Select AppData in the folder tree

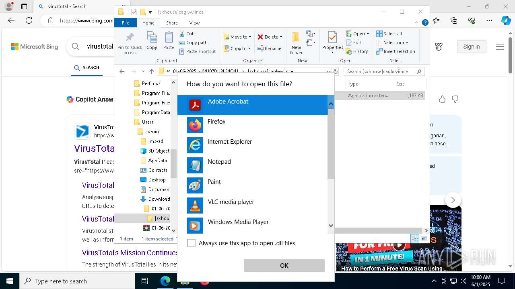click(153, 161)
